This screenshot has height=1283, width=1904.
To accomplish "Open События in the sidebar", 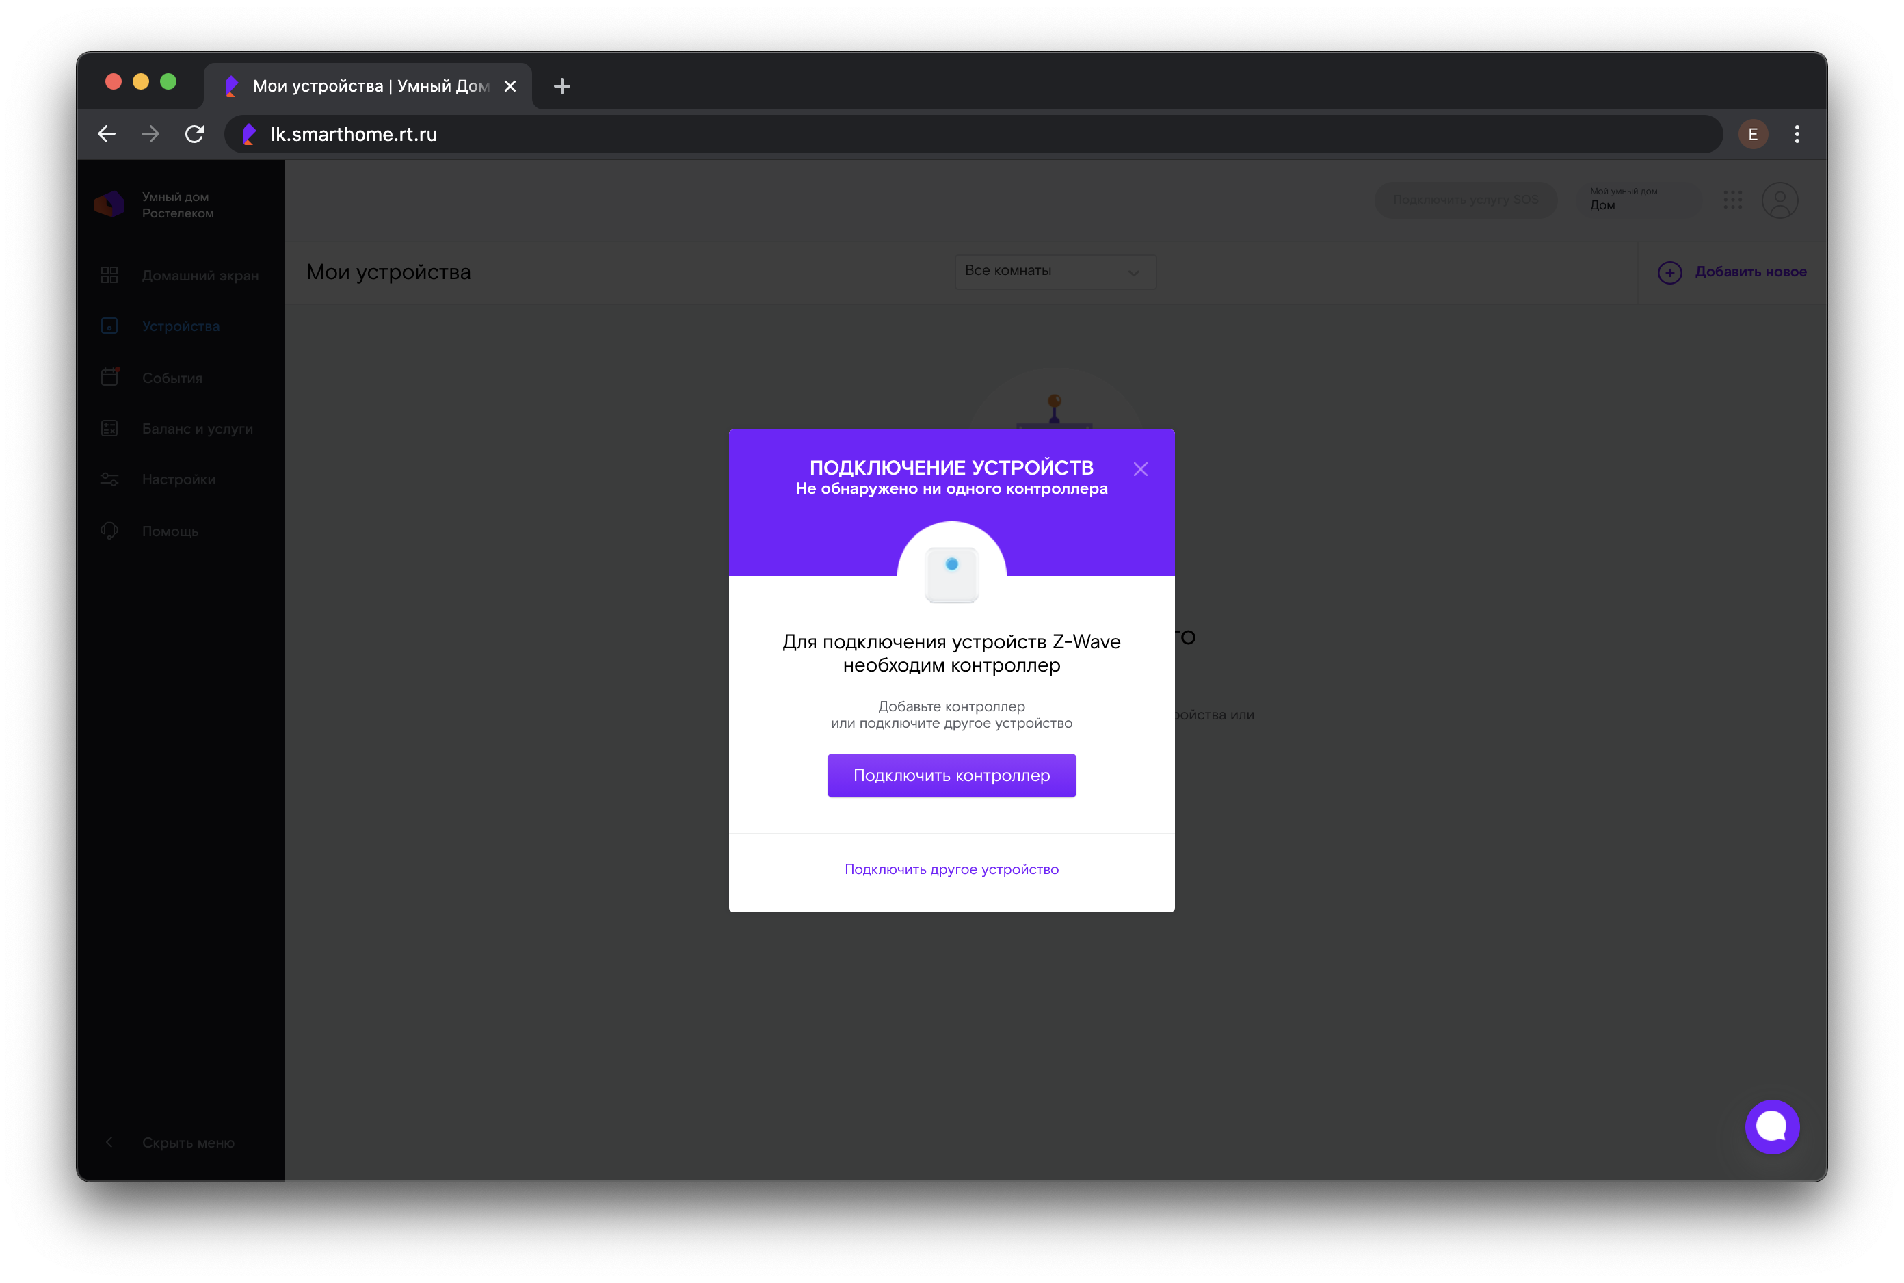I will point(172,378).
